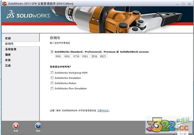The image size is (194, 135).
Task: Click the SolidWorks Workgroup PDM label text
Action: pyautogui.click(x=71, y=73)
